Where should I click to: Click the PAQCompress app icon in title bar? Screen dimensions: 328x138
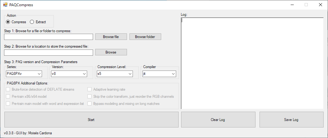[x=5, y=5]
